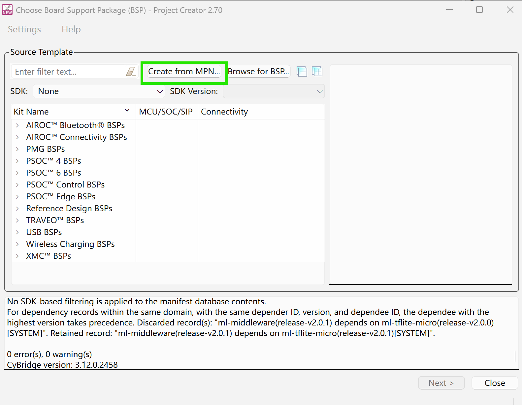522x405 pixels.
Task: Expand Reference Design BSPs category
Action: (17, 209)
